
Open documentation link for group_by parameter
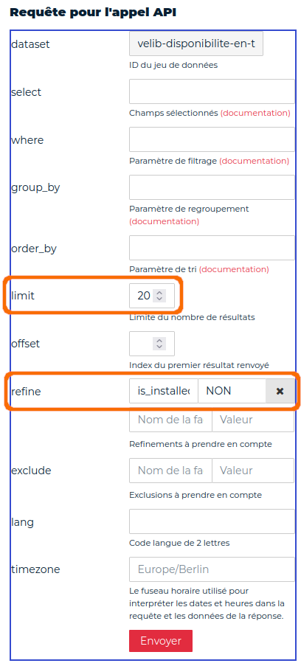tap(164, 222)
